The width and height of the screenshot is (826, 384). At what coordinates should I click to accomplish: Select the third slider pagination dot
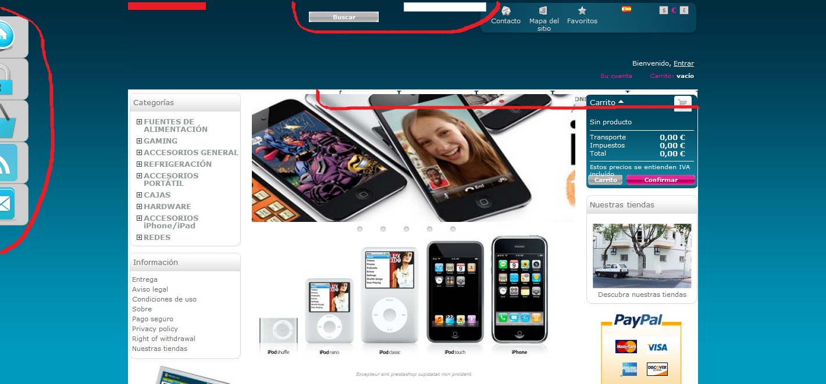click(406, 229)
